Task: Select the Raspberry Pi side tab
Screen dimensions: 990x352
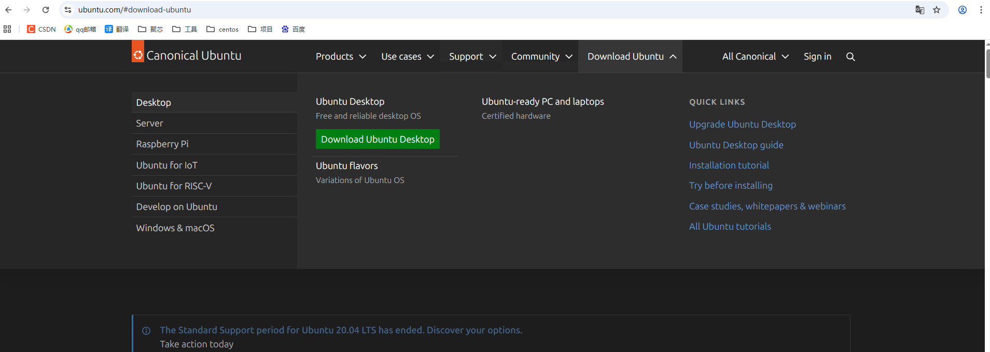Action: 215,144
